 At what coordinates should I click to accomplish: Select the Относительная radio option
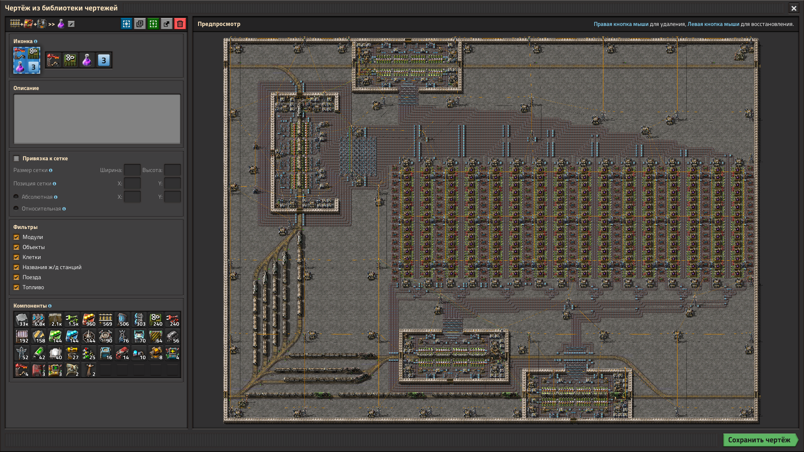16,208
